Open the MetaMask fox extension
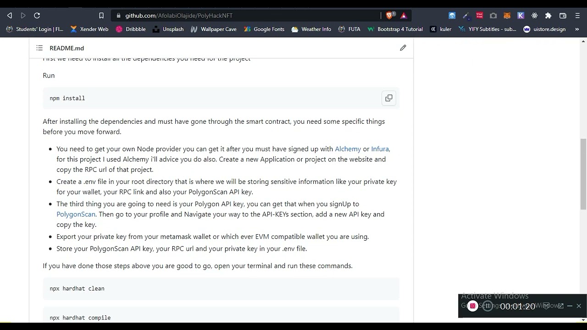The height and width of the screenshot is (330, 587). (507, 15)
